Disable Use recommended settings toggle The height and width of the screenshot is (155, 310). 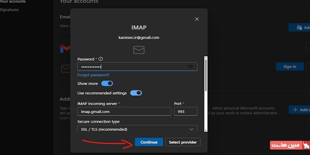pyautogui.click(x=136, y=93)
